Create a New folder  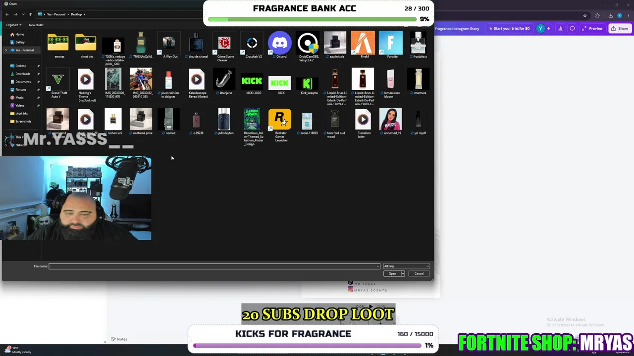tap(36, 25)
